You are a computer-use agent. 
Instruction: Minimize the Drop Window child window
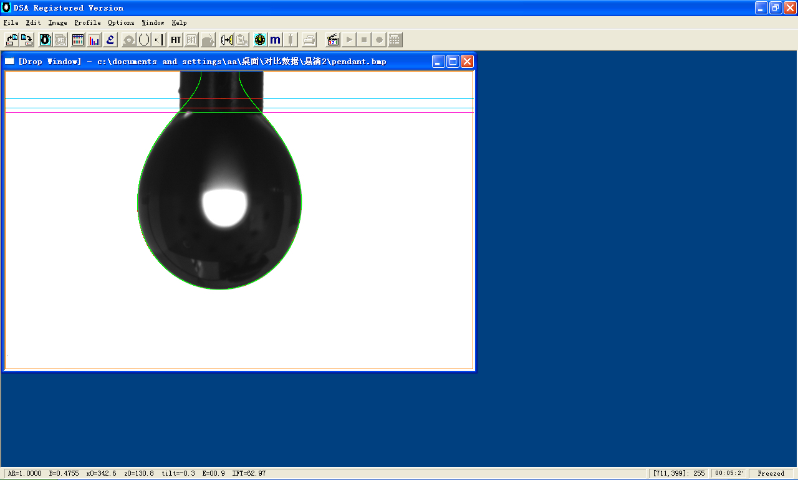(439, 61)
